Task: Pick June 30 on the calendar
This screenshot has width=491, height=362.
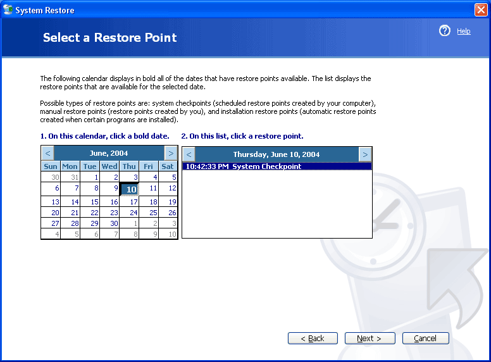Action: [109, 223]
